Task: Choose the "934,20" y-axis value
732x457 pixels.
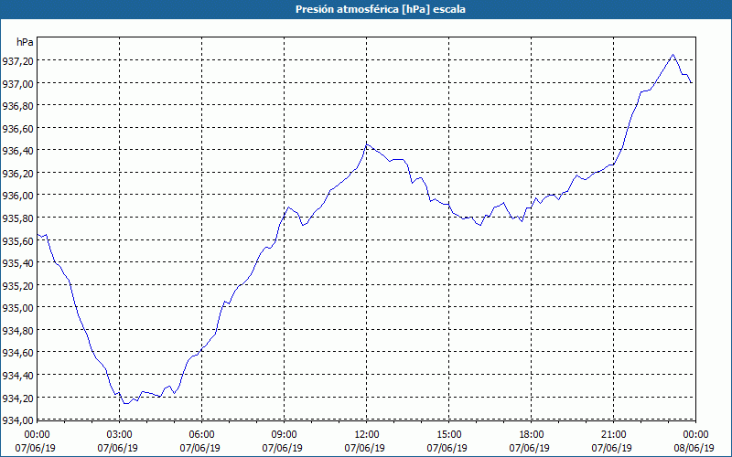Action: pos(17,398)
